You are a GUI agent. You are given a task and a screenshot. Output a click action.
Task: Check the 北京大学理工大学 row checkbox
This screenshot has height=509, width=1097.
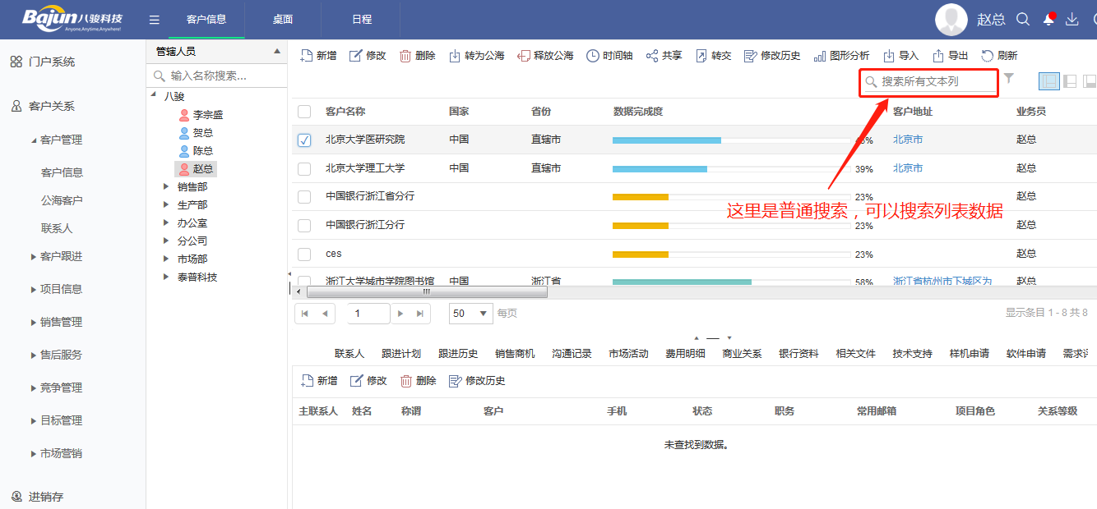(304, 168)
